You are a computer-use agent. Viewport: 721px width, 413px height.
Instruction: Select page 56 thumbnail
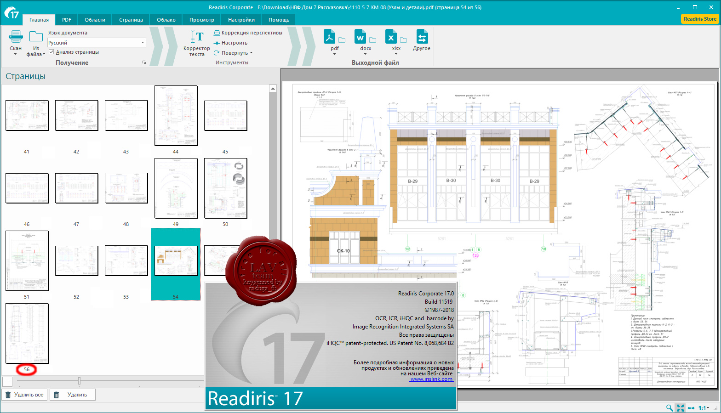(x=27, y=333)
